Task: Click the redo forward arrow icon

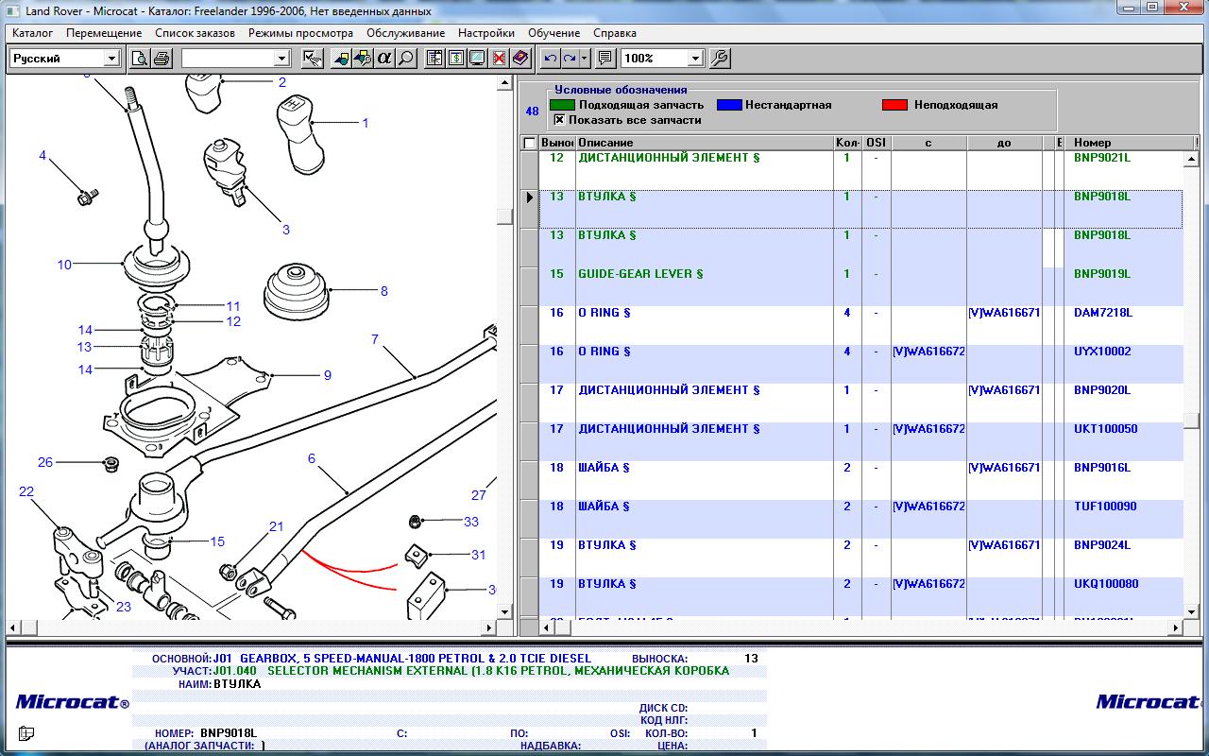Action: 570,59
